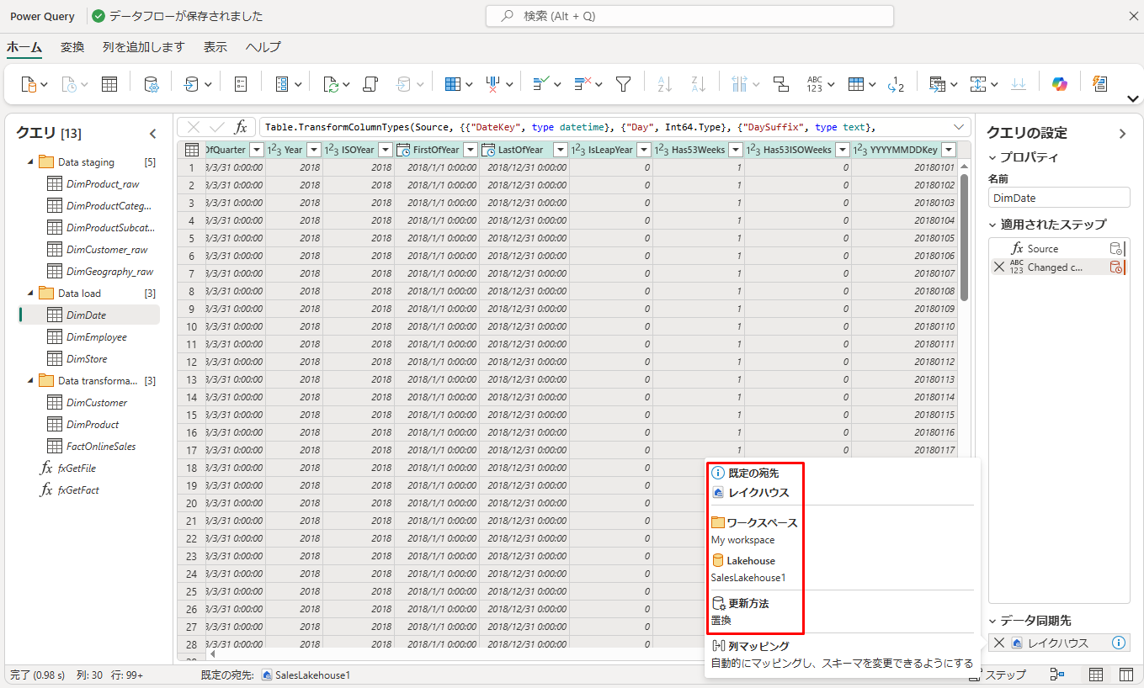
Task: Expand the formula bar with the chevron
Action: tap(959, 127)
